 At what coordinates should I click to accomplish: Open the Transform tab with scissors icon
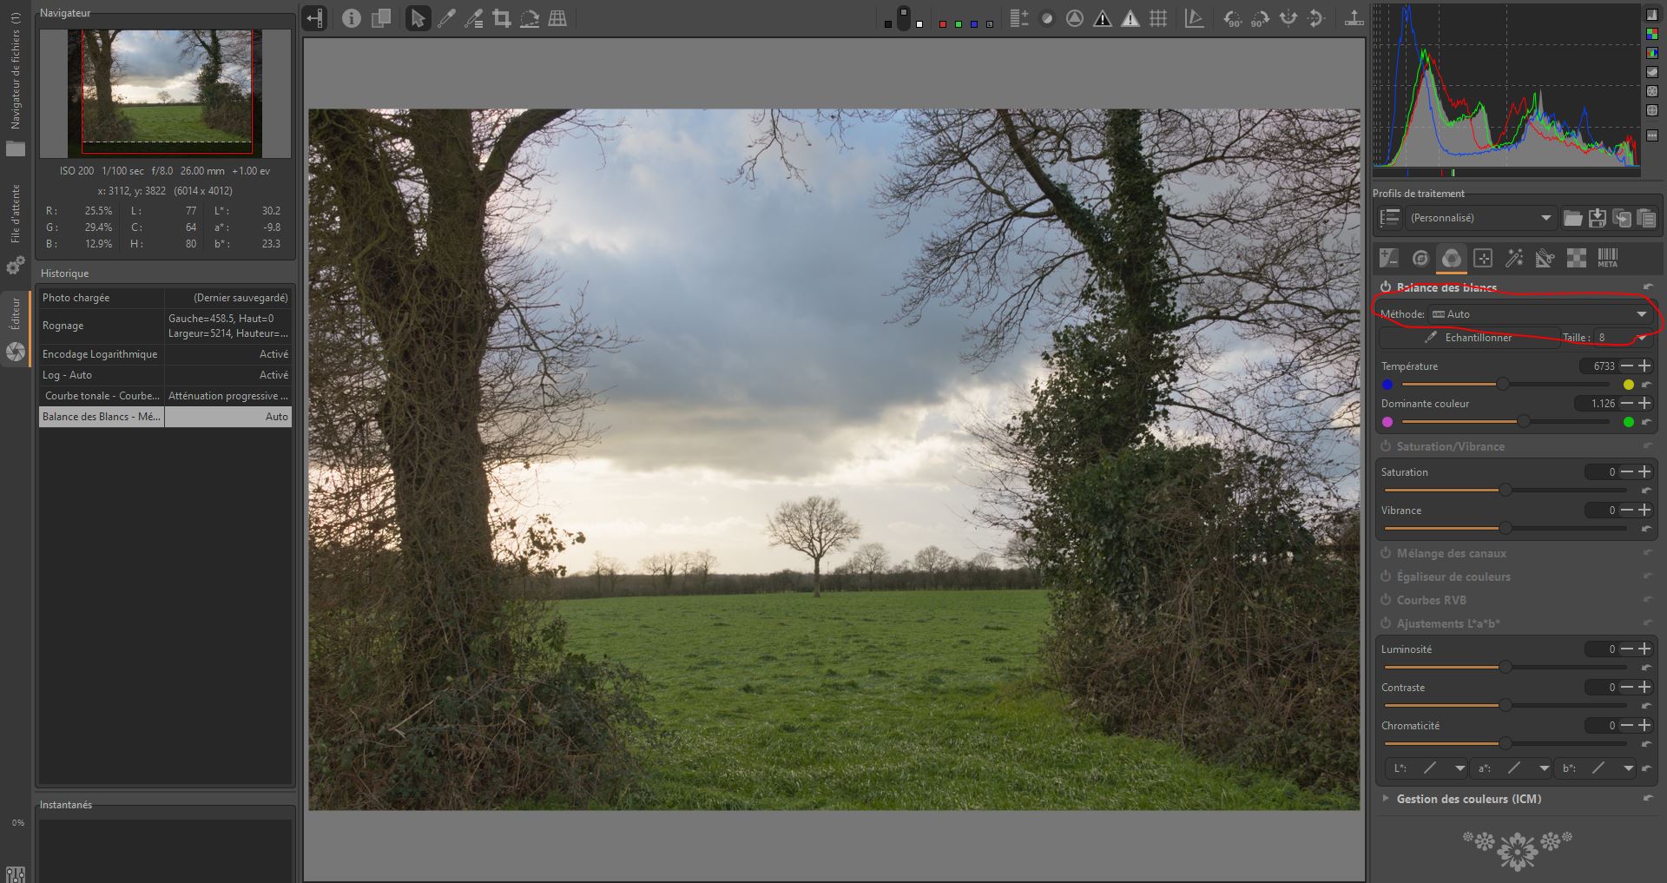(x=1544, y=258)
